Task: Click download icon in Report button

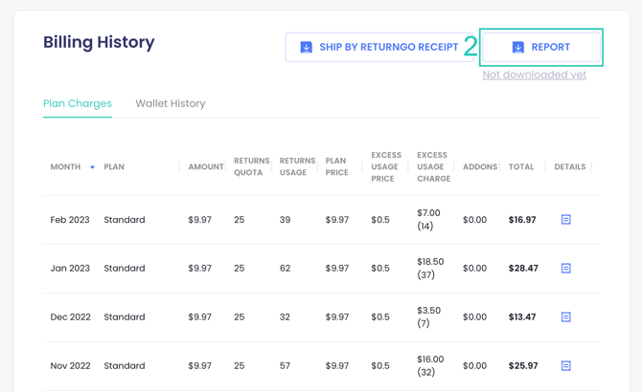Action: pyautogui.click(x=517, y=47)
